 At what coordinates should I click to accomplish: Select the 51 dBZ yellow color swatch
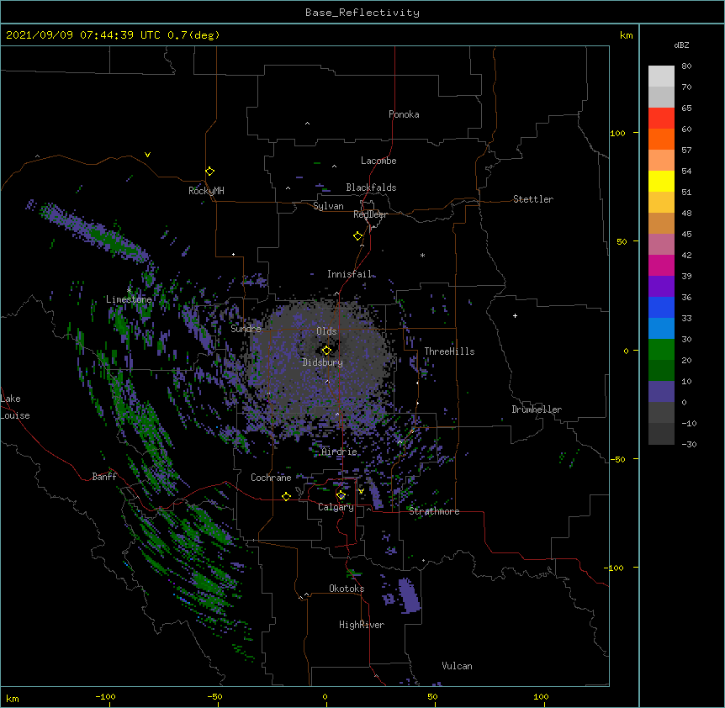click(661, 181)
